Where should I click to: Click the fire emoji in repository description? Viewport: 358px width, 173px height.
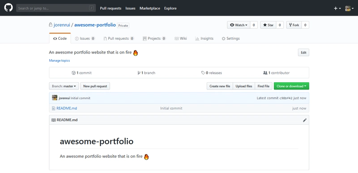coord(136,53)
